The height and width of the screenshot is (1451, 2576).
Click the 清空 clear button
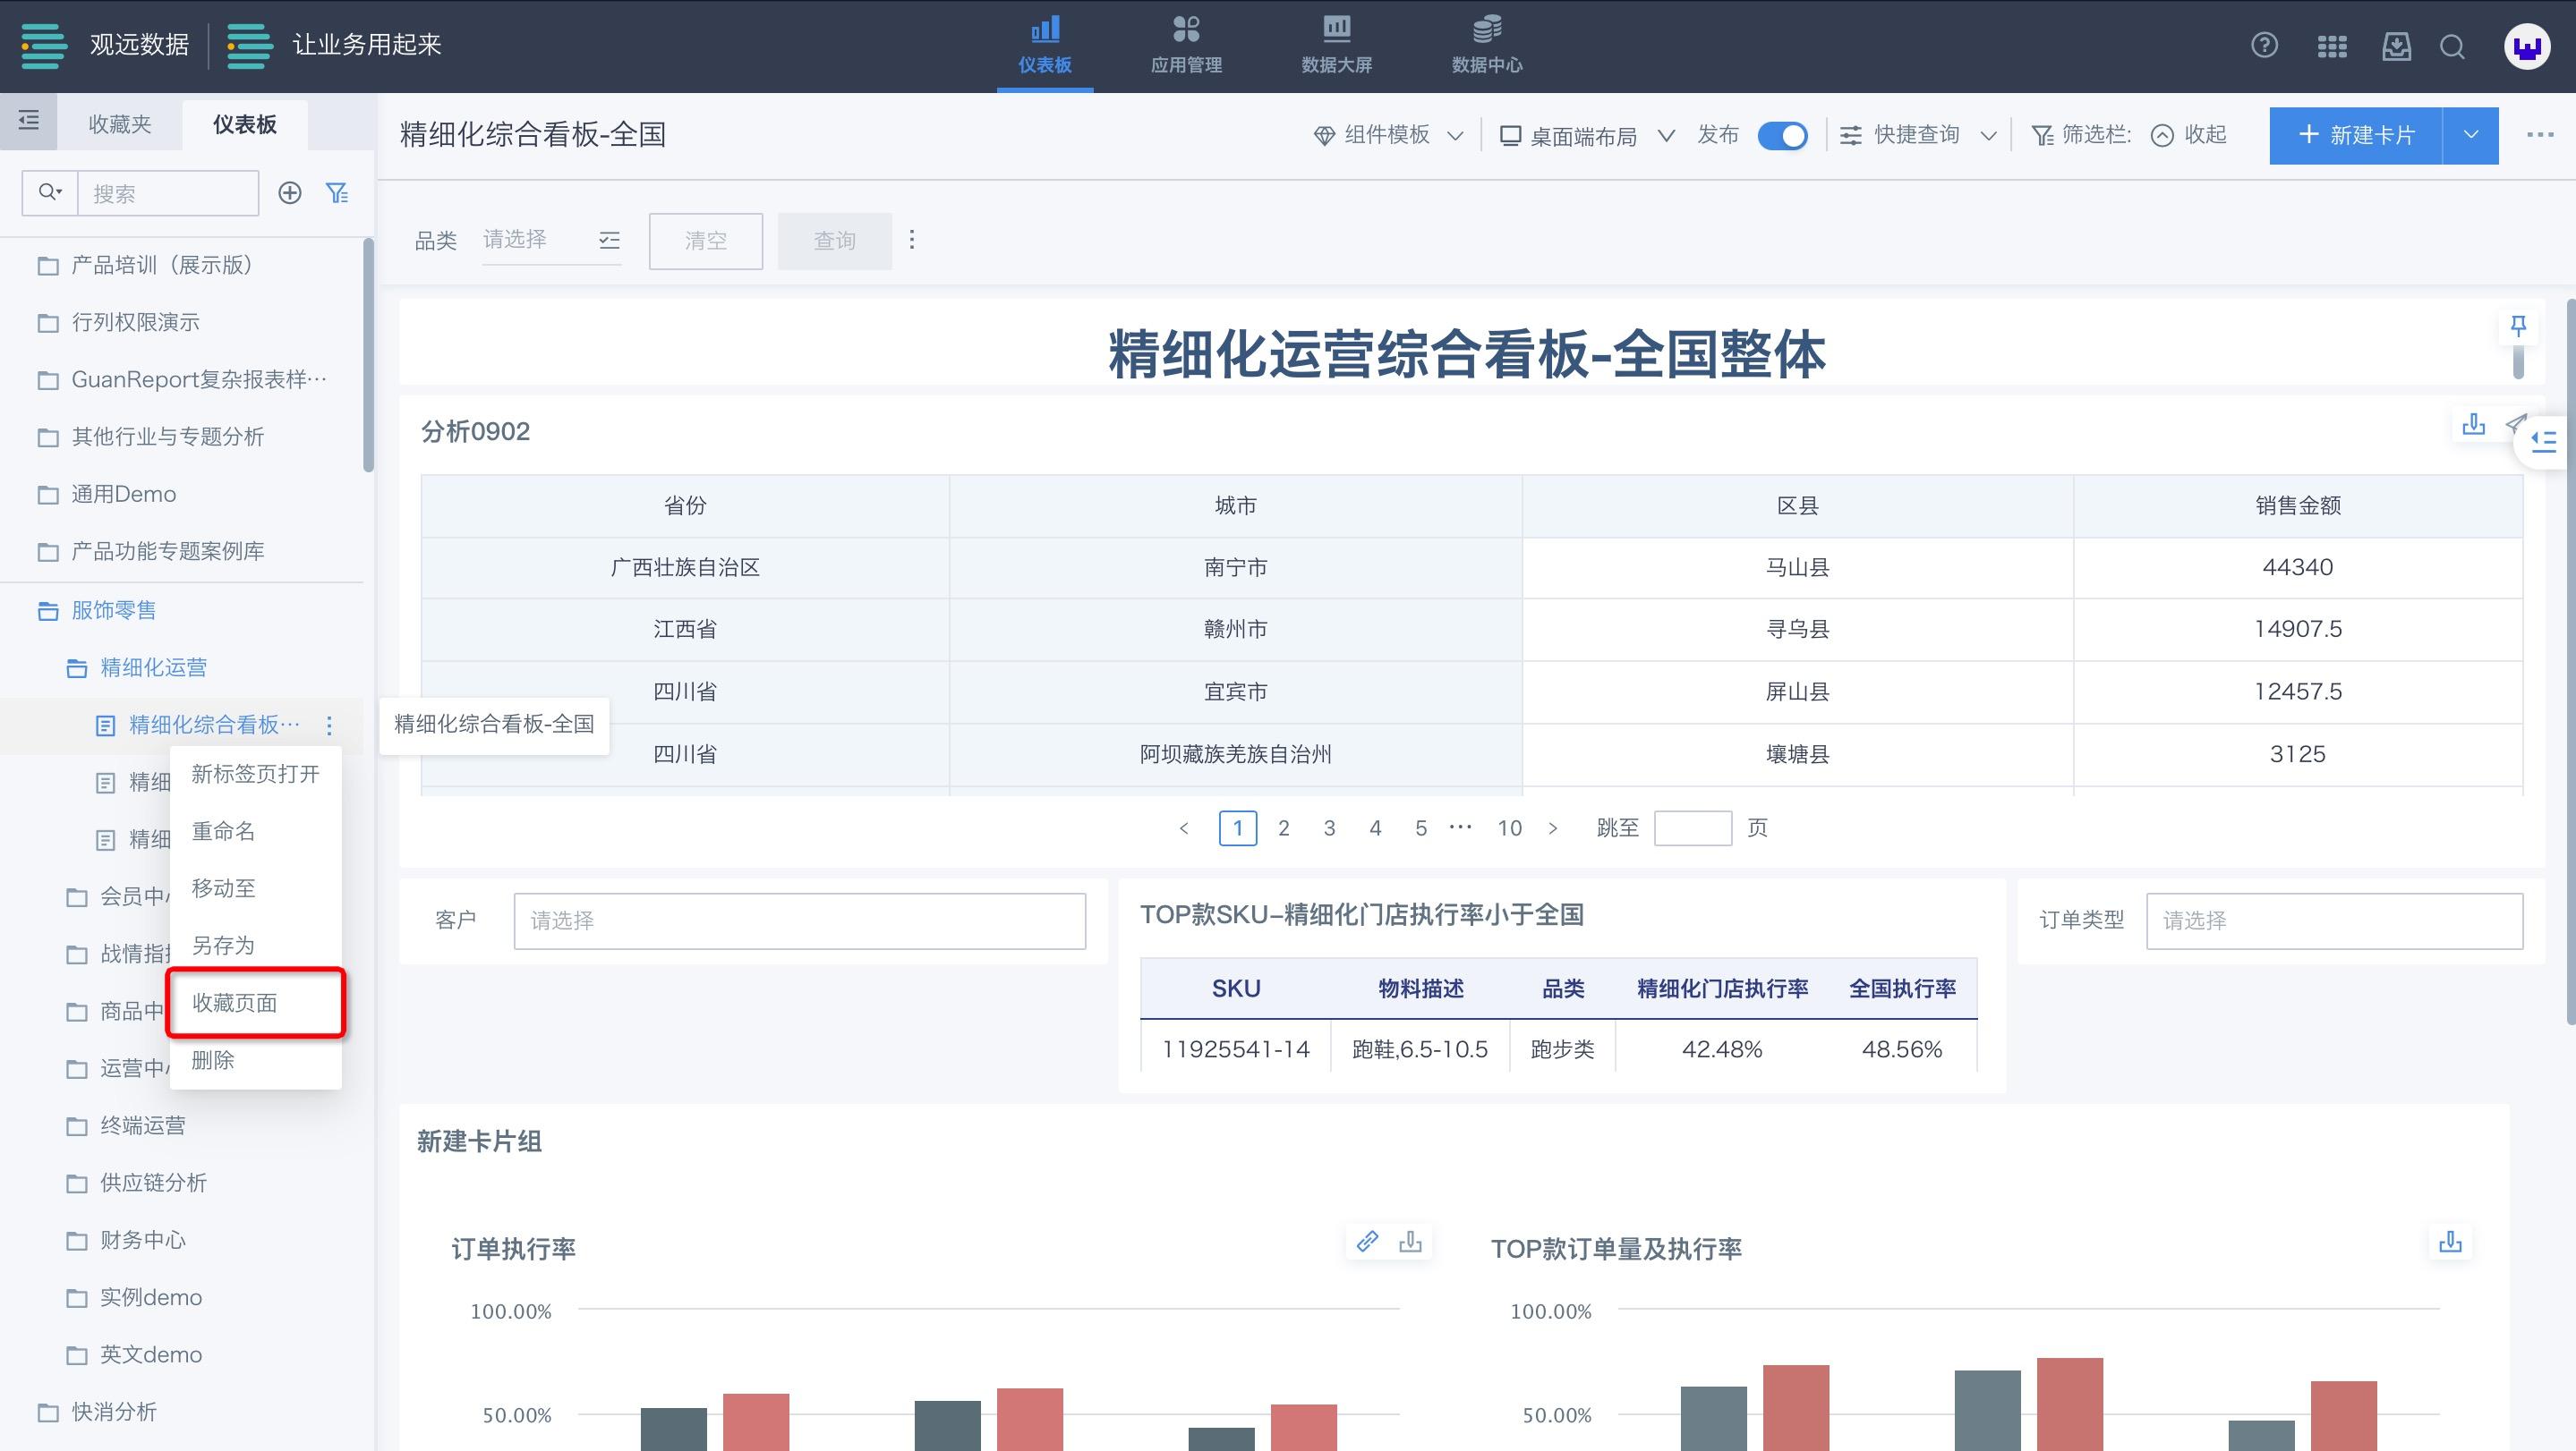pos(706,241)
